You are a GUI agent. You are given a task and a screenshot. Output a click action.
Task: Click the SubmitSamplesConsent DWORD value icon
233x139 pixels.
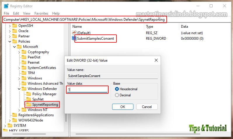[x=74, y=38]
